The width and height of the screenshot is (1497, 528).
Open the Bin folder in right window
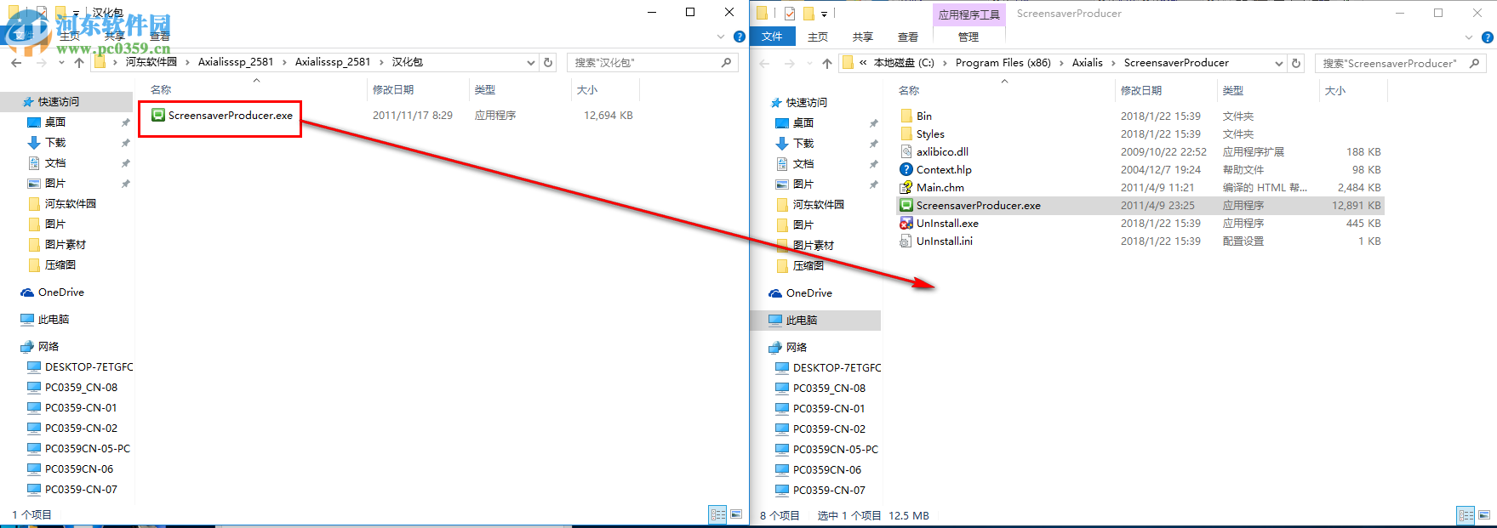click(924, 116)
